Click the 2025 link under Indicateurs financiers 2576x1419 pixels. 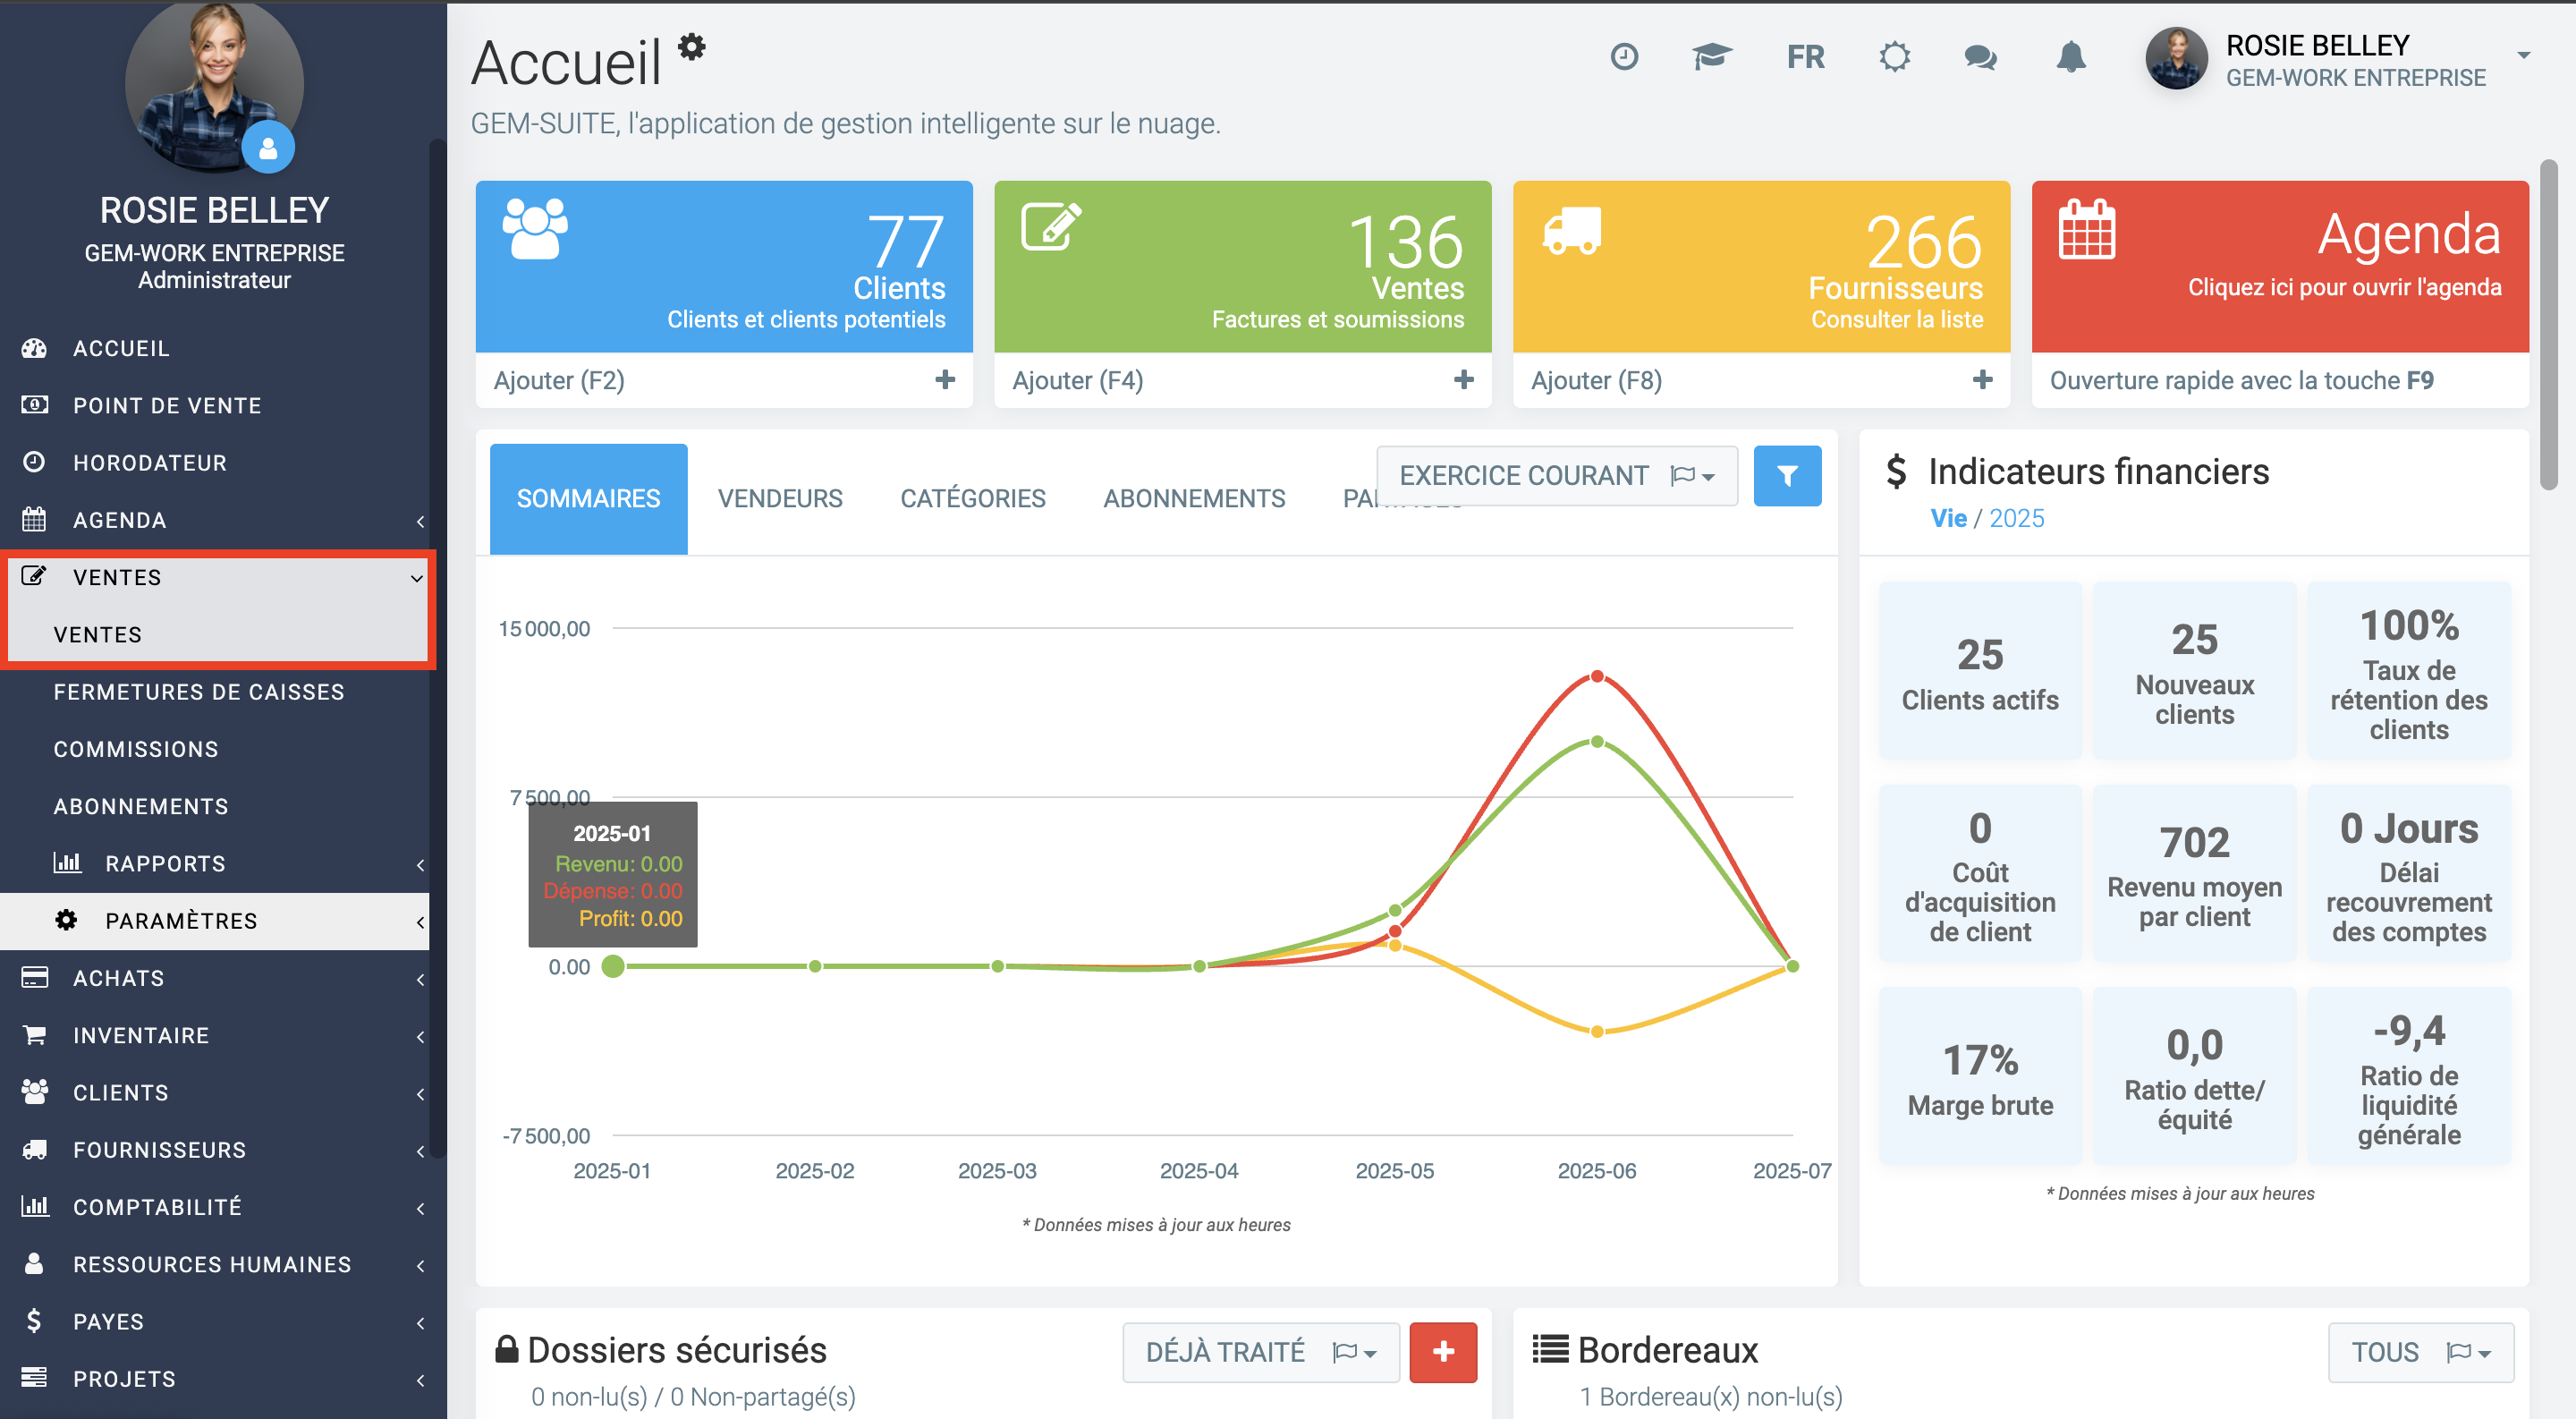pos(2016,518)
